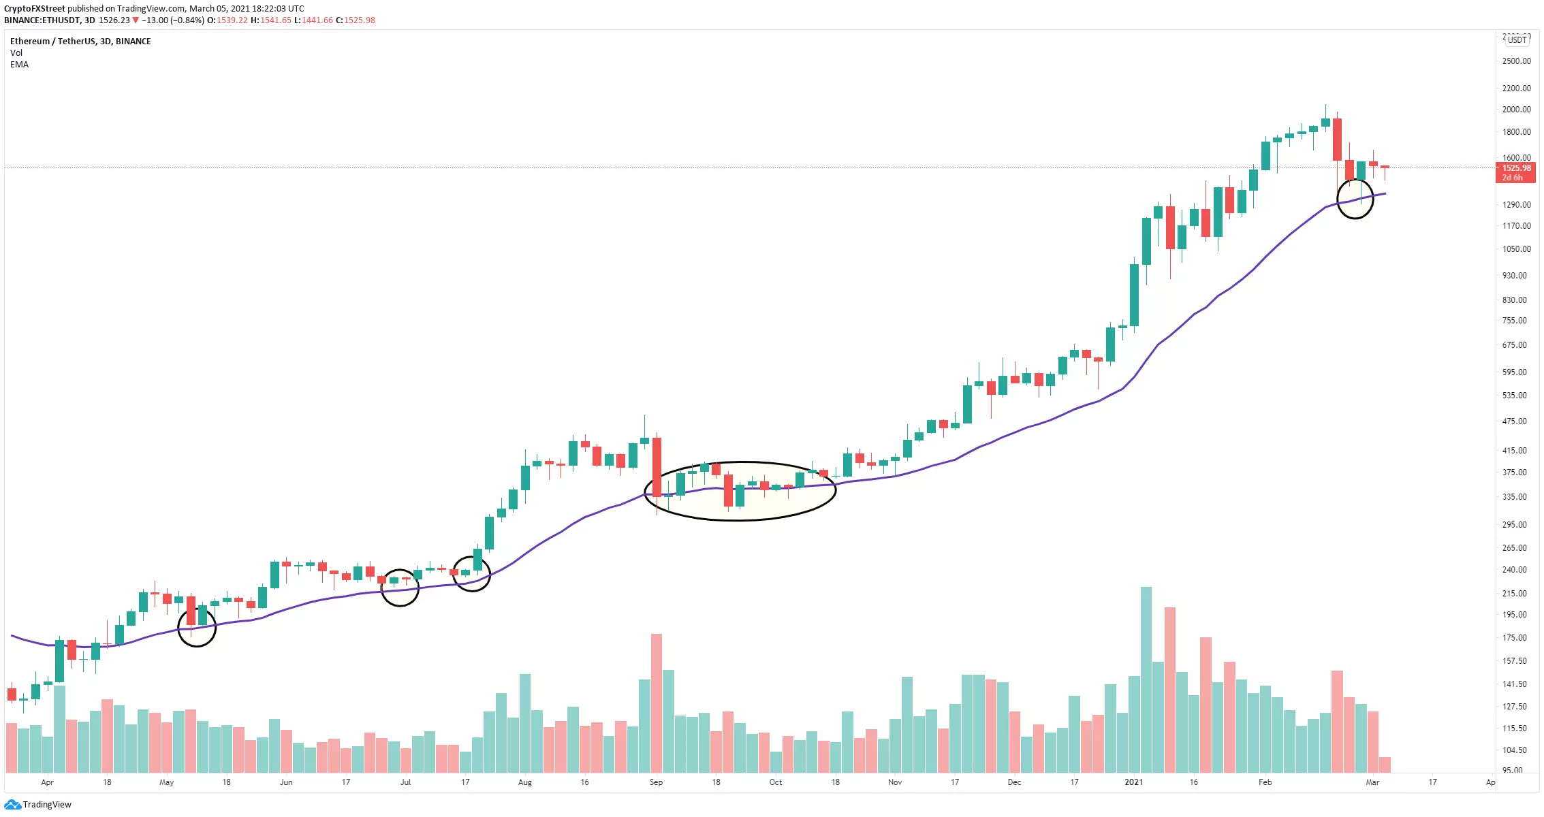Image resolution: width=1544 pixels, height=817 pixels.
Task: Click the TradingView text link at bottom
Action: click(47, 805)
